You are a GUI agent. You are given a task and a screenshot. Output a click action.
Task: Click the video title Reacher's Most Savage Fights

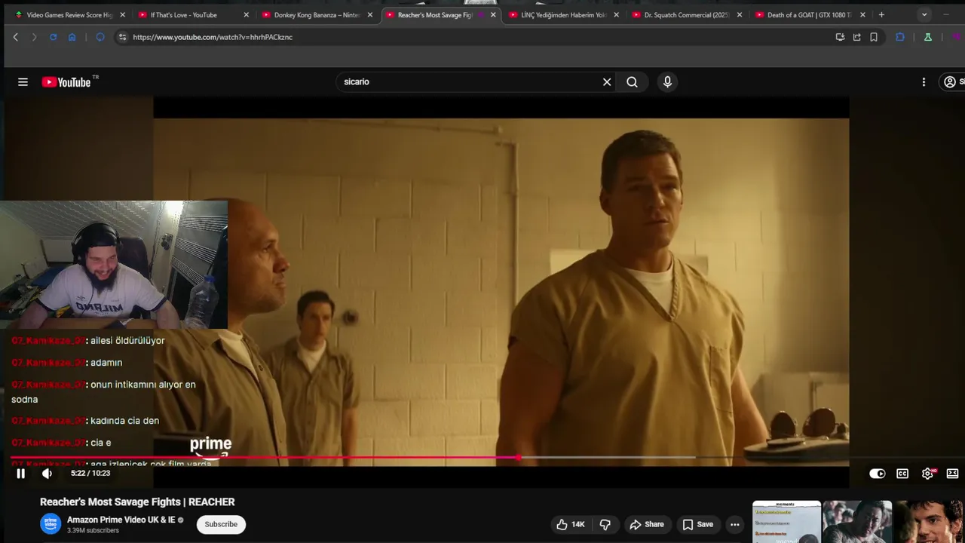point(137,502)
